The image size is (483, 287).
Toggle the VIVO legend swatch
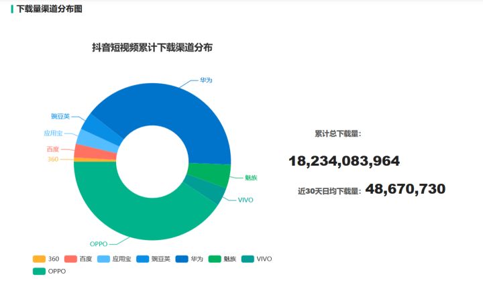(248, 259)
